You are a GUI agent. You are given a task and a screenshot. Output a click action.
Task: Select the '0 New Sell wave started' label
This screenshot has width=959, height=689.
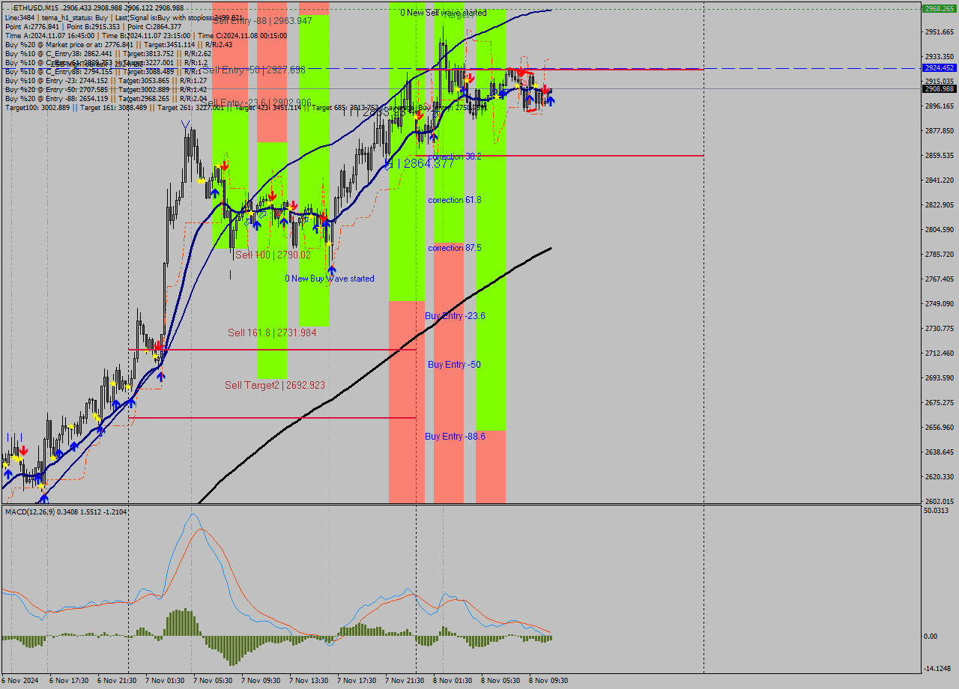[x=443, y=13]
